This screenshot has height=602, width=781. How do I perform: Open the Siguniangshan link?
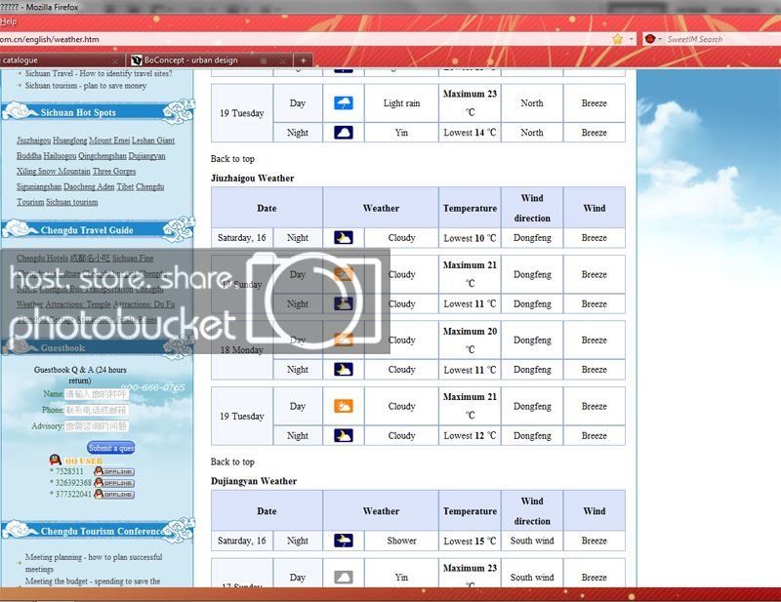(x=39, y=186)
